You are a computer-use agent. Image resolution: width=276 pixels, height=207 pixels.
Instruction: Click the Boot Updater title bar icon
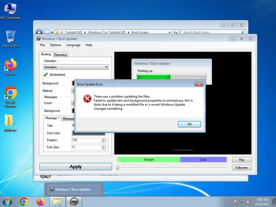[38, 39]
